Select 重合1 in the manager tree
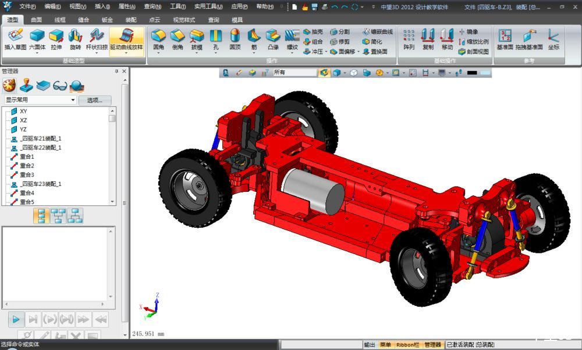 [x=27, y=157]
